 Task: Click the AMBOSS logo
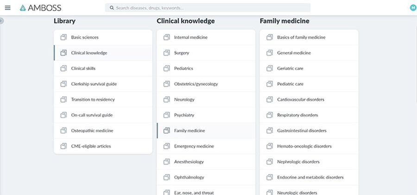41,8
